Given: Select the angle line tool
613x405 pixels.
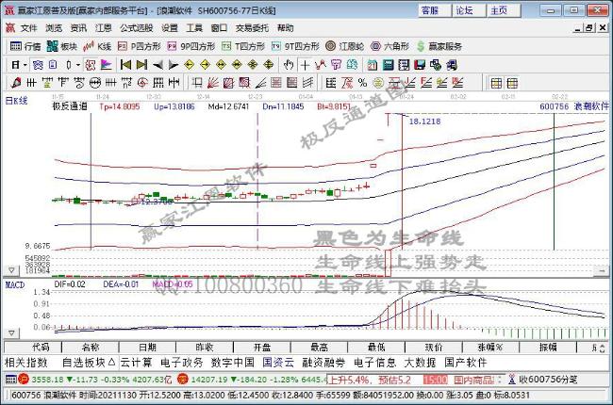Looking at the screenshot, I should coord(260,83).
